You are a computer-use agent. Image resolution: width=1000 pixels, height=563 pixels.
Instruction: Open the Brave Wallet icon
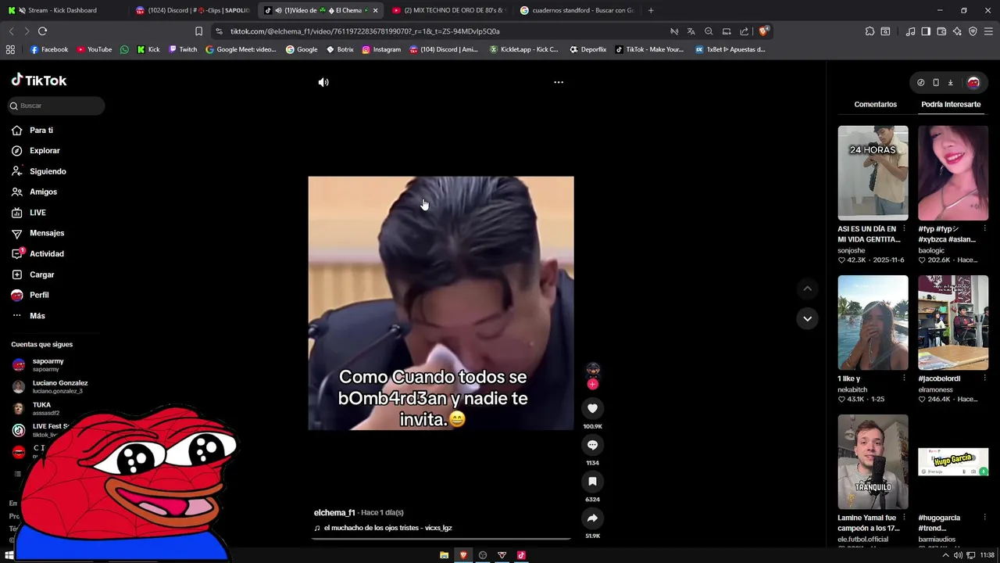(x=941, y=31)
